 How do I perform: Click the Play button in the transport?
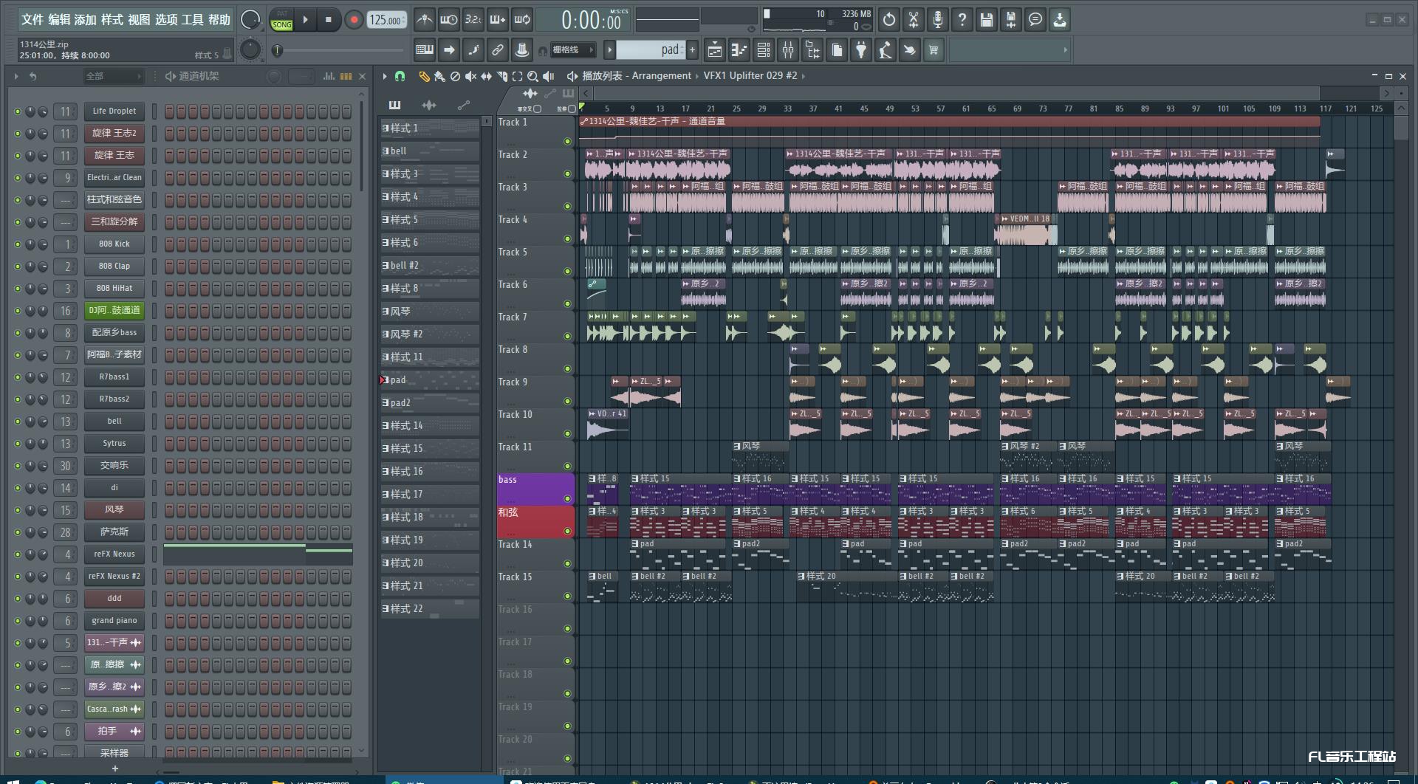point(305,20)
